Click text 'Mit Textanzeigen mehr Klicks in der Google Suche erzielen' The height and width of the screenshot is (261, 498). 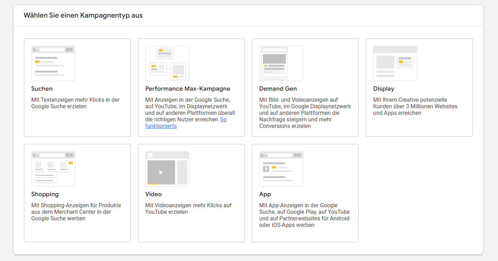click(x=75, y=103)
